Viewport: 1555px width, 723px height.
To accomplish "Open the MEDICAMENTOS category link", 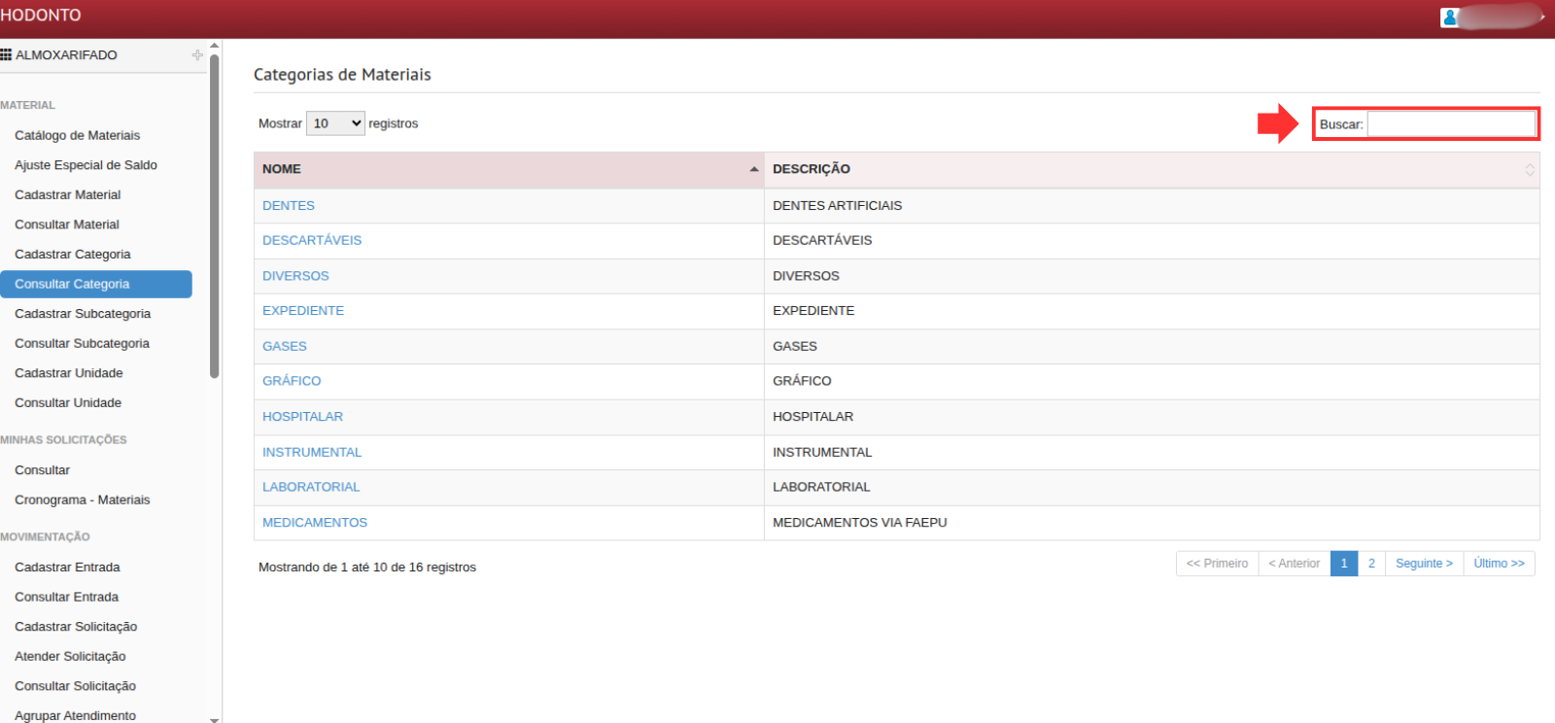I will point(315,523).
